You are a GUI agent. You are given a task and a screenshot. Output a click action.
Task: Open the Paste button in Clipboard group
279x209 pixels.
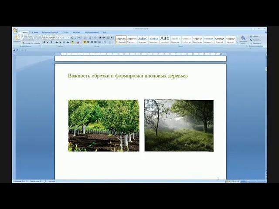[x=17, y=39]
